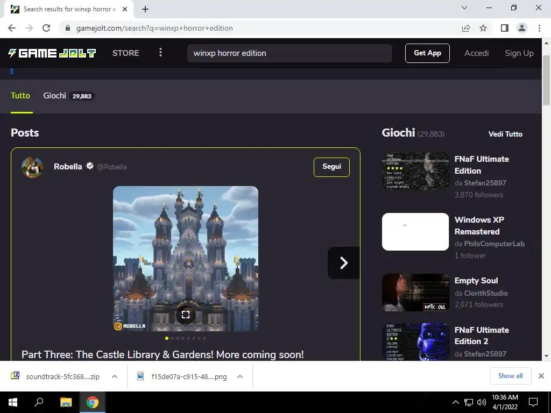The width and height of the screenshot is (551, 413).
Task: Open the network status tray icon
Action: point(469,402)
